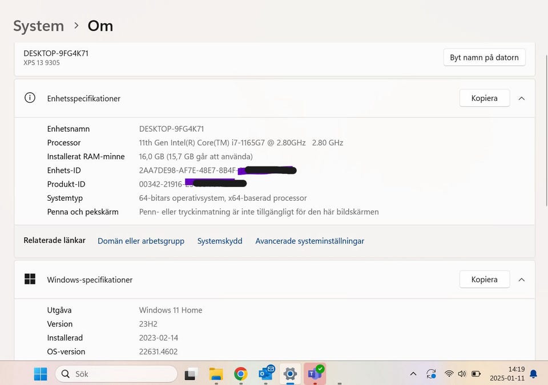The image size is (548, 385).
Task: Go back to System breadcrumb
Action: [38, 26]
